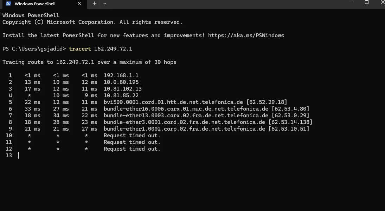
Task: Click the IP address 62.53.4.80
Action: coord(290,109)
